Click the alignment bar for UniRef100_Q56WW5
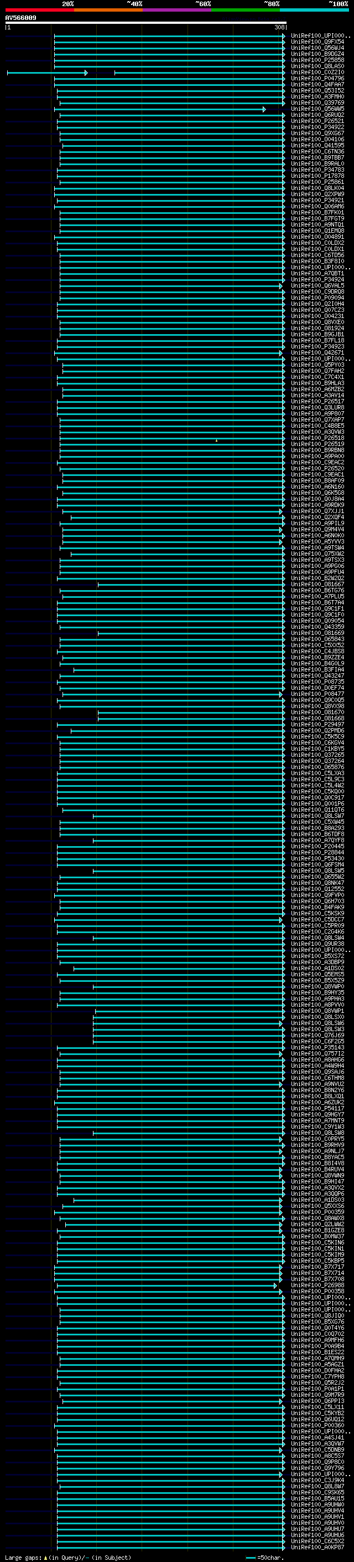The width and height of the screenshot is (354, 1562). point(160,109)
